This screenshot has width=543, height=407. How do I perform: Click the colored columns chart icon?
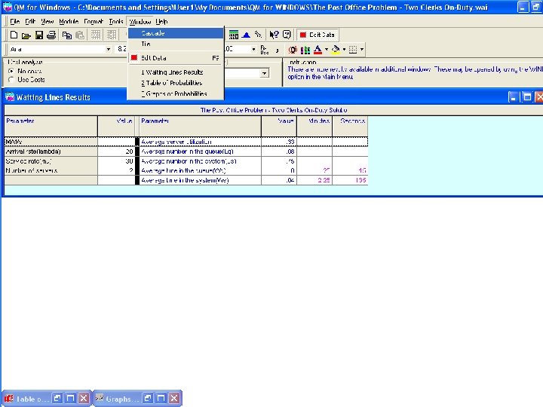click(305, 50)
